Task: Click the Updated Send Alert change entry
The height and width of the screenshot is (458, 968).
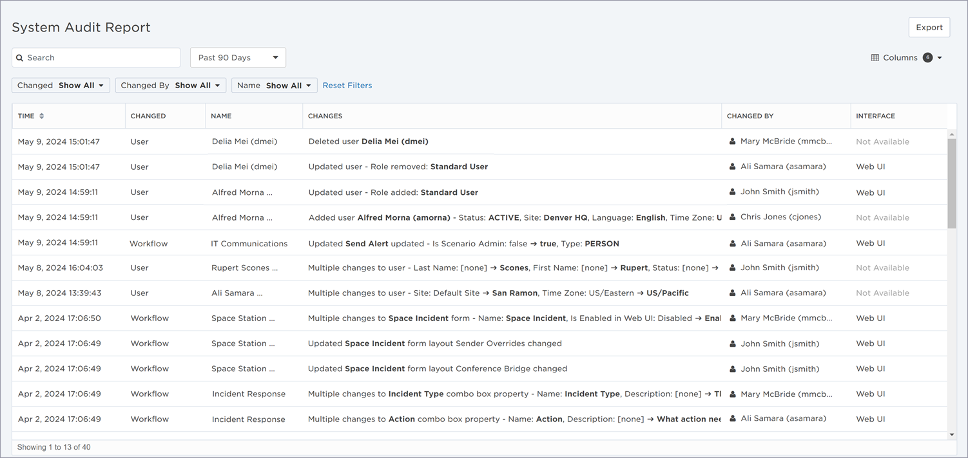Action: pos(464,244)
